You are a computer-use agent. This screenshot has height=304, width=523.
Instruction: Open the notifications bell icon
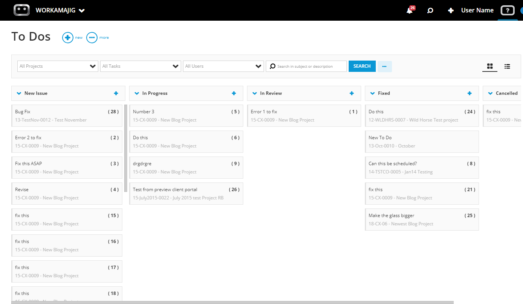click(x=410, y=11)
